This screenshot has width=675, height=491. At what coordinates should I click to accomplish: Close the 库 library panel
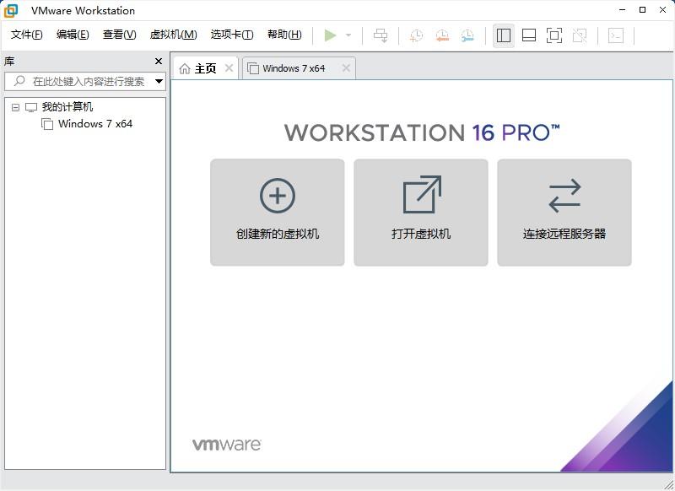pyautogui.click(x=158, y=62)
